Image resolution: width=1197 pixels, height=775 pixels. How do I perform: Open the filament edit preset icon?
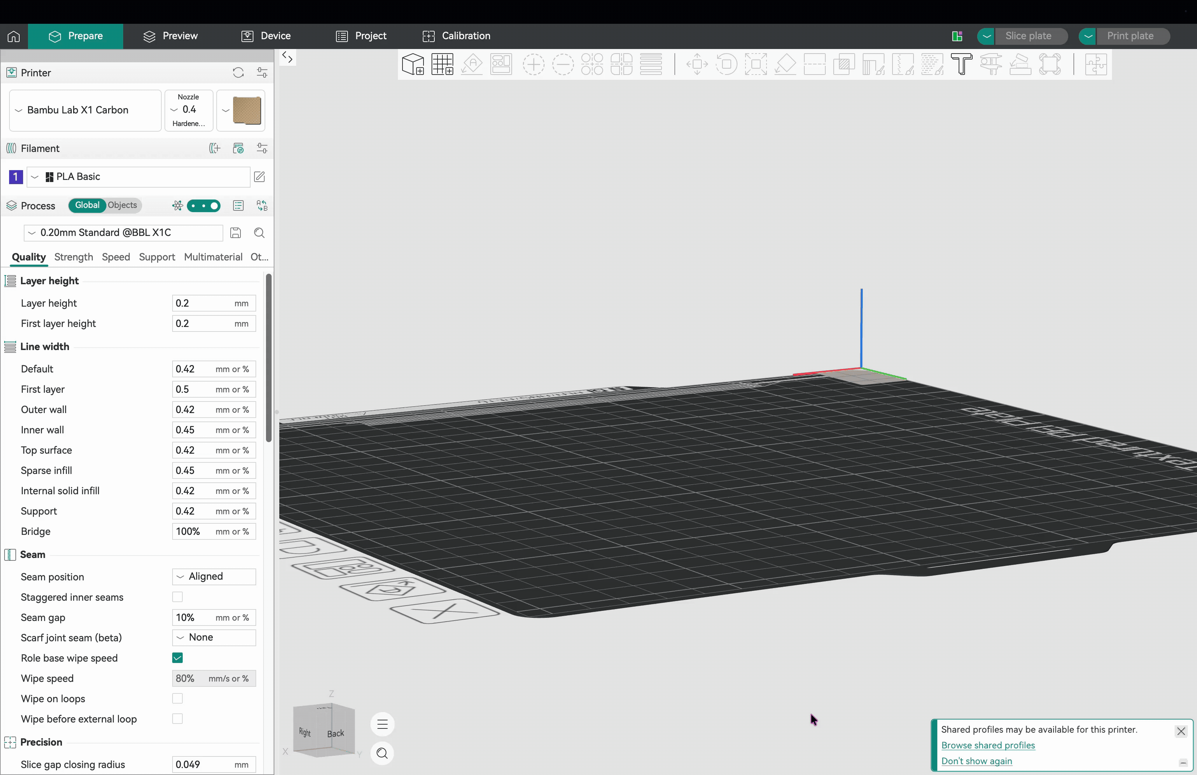coord(259,176)
